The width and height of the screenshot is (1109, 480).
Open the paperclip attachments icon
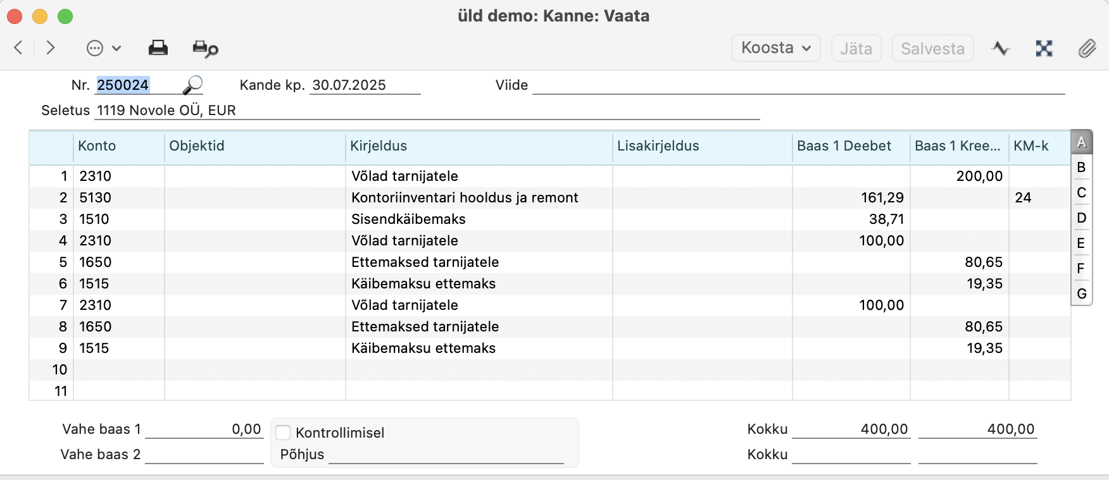[x=1087, y=48]
